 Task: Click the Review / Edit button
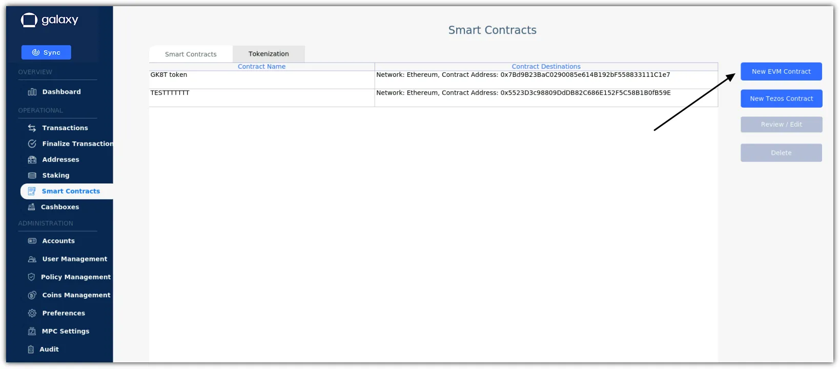(781, 125)
